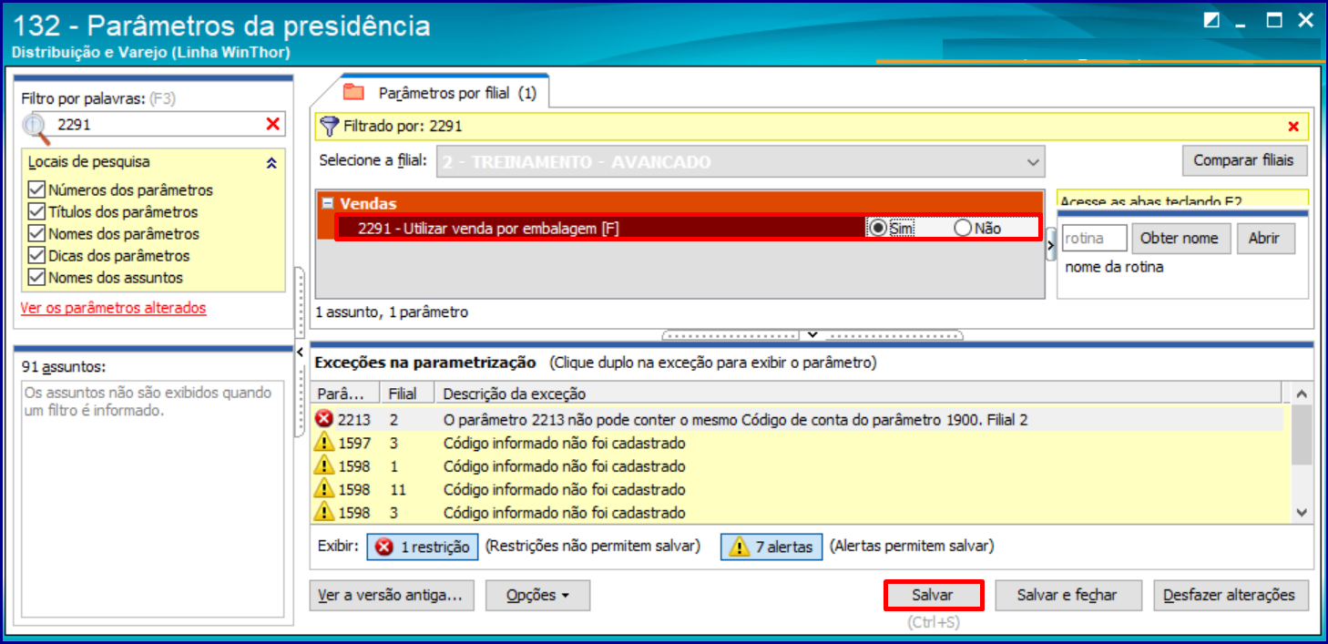Viewport: 1328px width, 644px height.
Task: Remove the 'Filtrado por' filter using red X
Action: 1293,127
